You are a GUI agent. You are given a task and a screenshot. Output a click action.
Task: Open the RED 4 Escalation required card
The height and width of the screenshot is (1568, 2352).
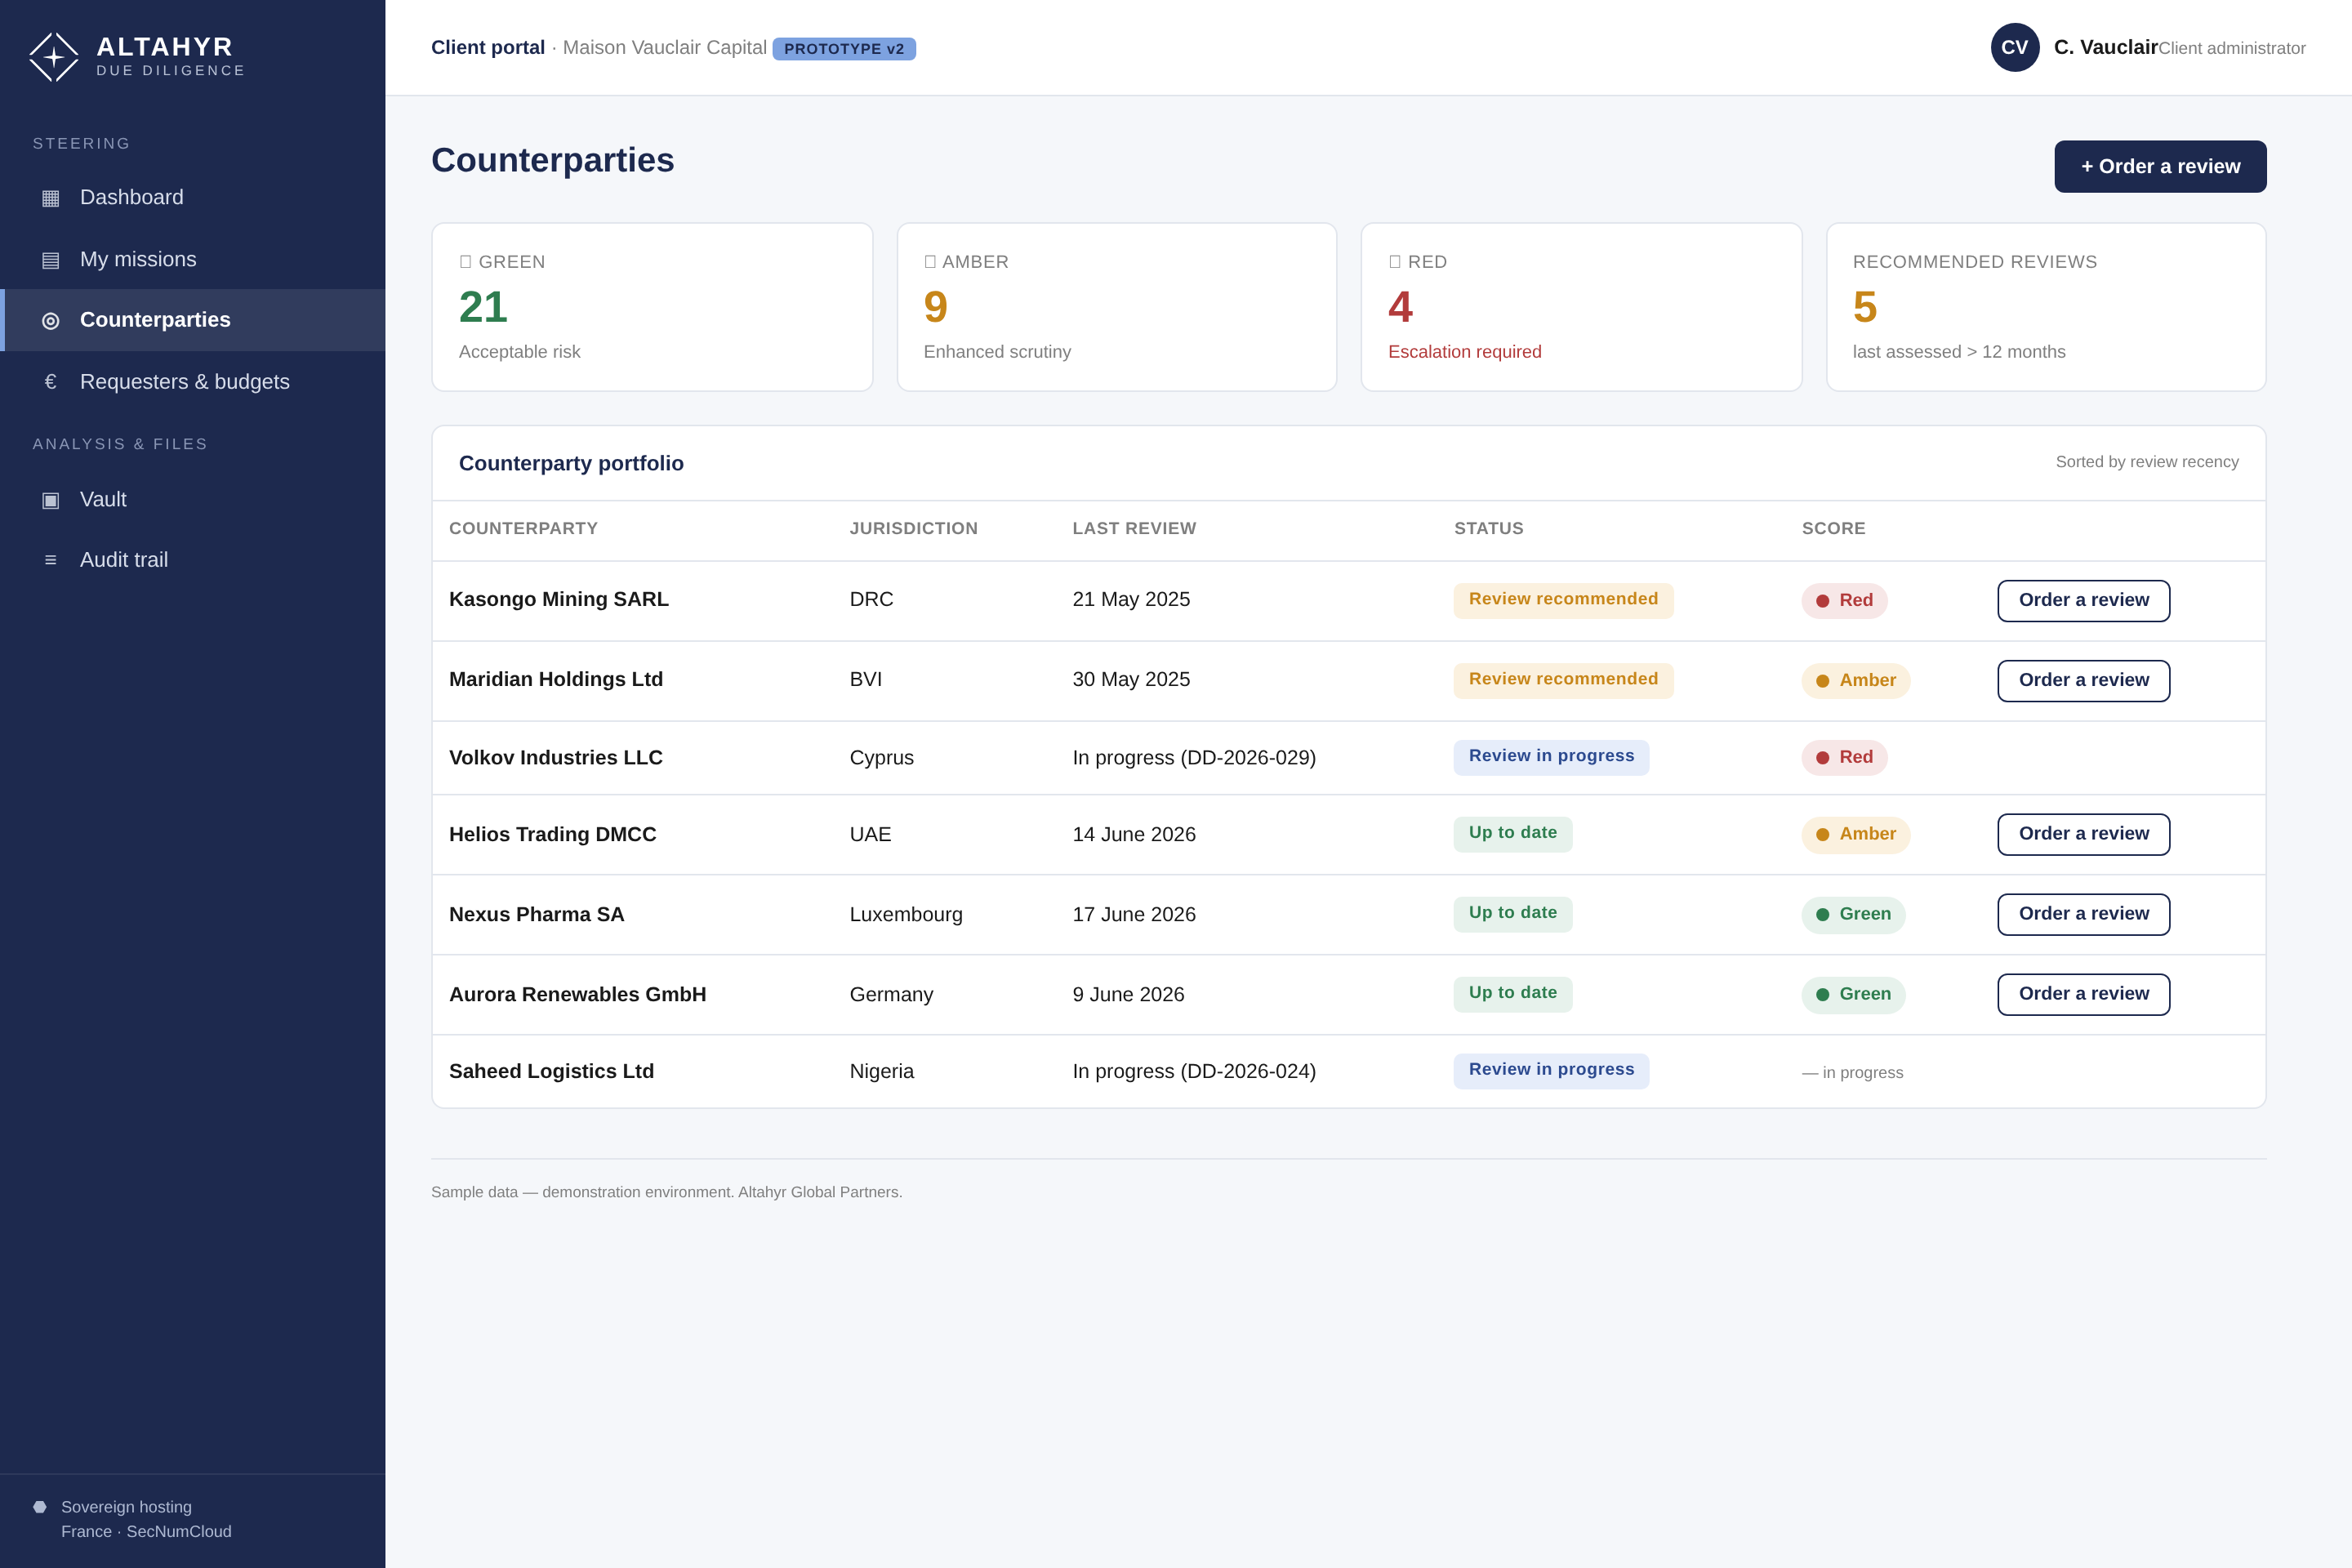(x=1582, y=307)
